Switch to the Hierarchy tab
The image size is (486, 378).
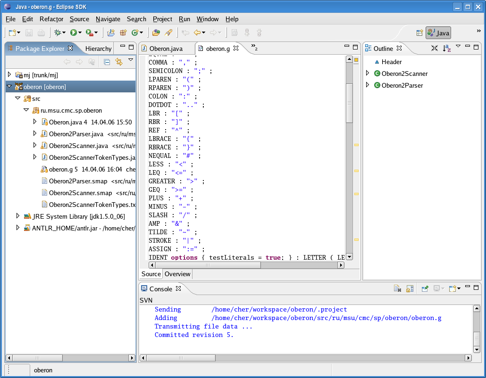(98, 49)
